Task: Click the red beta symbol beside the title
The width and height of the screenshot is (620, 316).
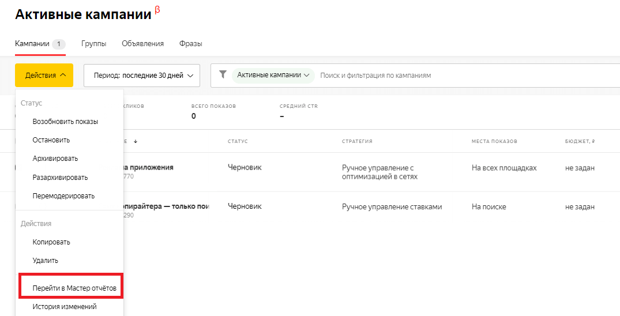Action: pyautogui.click(x=157, y=10)
